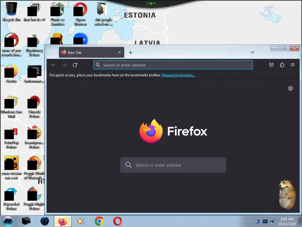The height and width of the screenshot is (227, 302).
Task: Launch Plants vs Zombies desktop shortcut
Action: (x=58, y=14)
